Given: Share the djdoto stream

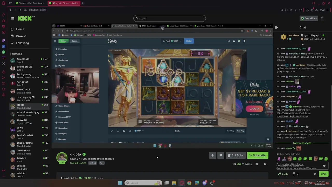Looking at the screenshot, I should 257,164.
